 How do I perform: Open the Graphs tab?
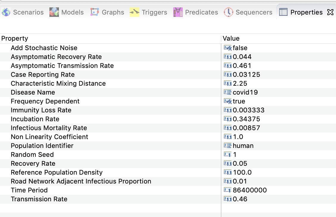tap(107, 12)
